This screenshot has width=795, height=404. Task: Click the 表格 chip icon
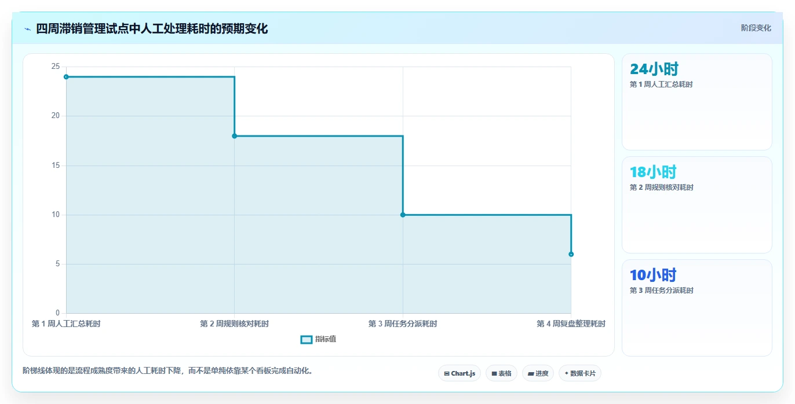pyautogui.click(x=494, y=374)
